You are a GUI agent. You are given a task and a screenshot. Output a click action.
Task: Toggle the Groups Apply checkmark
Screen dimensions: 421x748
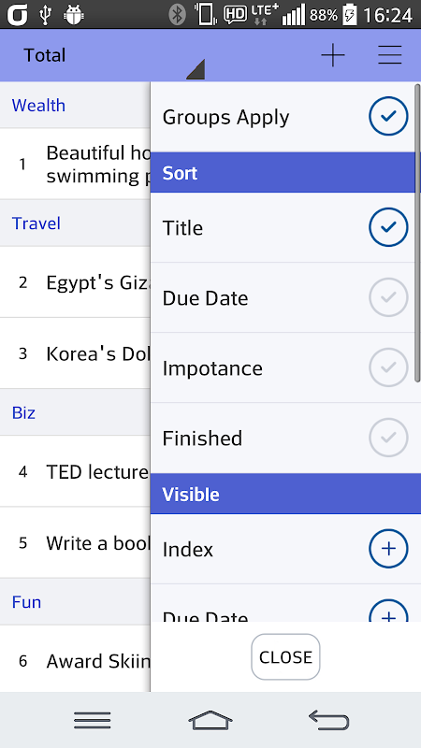(388, 116)
